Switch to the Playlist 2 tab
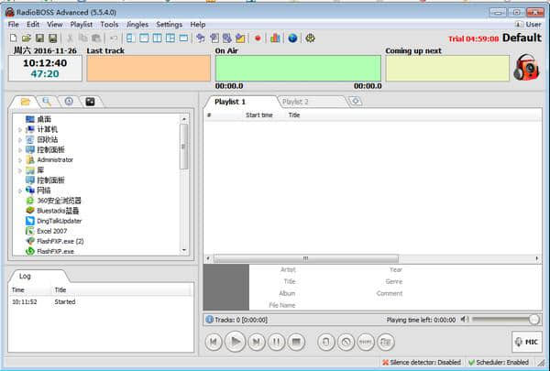Screen dimensions: 550x371 coord(295,102)
